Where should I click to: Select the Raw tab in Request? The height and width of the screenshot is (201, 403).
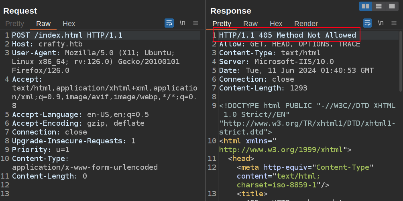tap(43, 24)
